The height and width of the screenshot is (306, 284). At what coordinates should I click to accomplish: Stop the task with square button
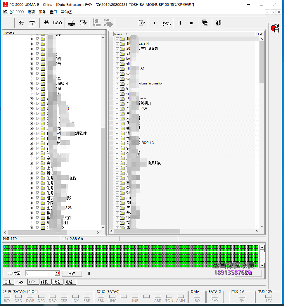(191, 23)
